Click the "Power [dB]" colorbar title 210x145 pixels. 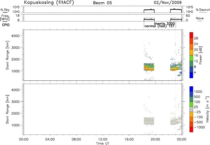[201, 55]
